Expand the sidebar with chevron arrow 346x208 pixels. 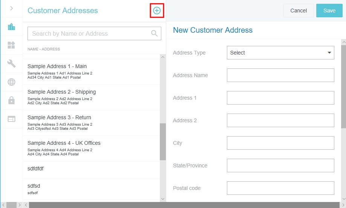[11, 8]
